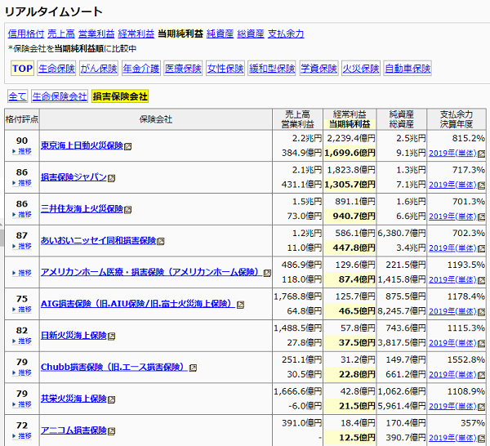
Task: Open external link icon beside 東京海上日動火災保険
Action: coord(128,146)
